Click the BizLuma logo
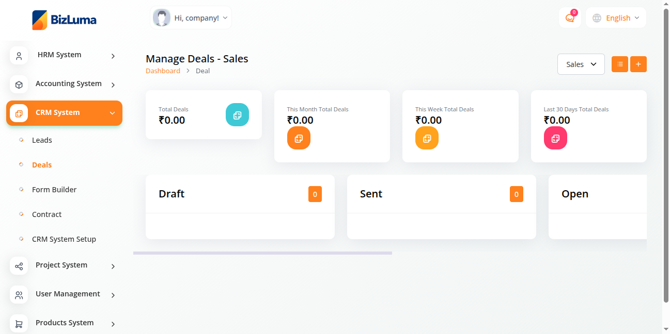This screenshot has height=334, width=670. coord(64,20)
